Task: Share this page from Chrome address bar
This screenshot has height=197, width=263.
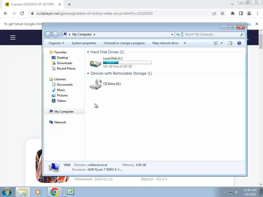Action: pos(214,13)
